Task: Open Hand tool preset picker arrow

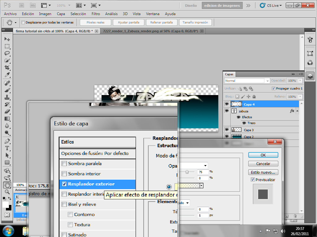Action: point(15,23)
